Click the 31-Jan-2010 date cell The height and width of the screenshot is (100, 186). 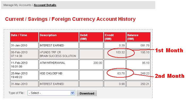point(24,45)
